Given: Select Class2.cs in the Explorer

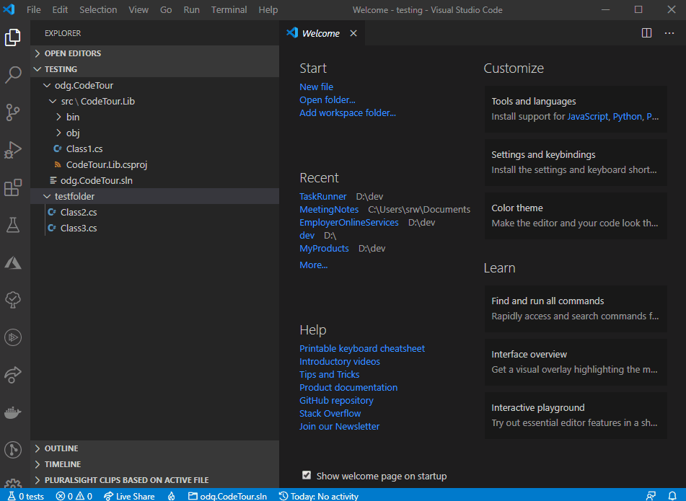Looking at the screenshot, I should tap(79, 212).
